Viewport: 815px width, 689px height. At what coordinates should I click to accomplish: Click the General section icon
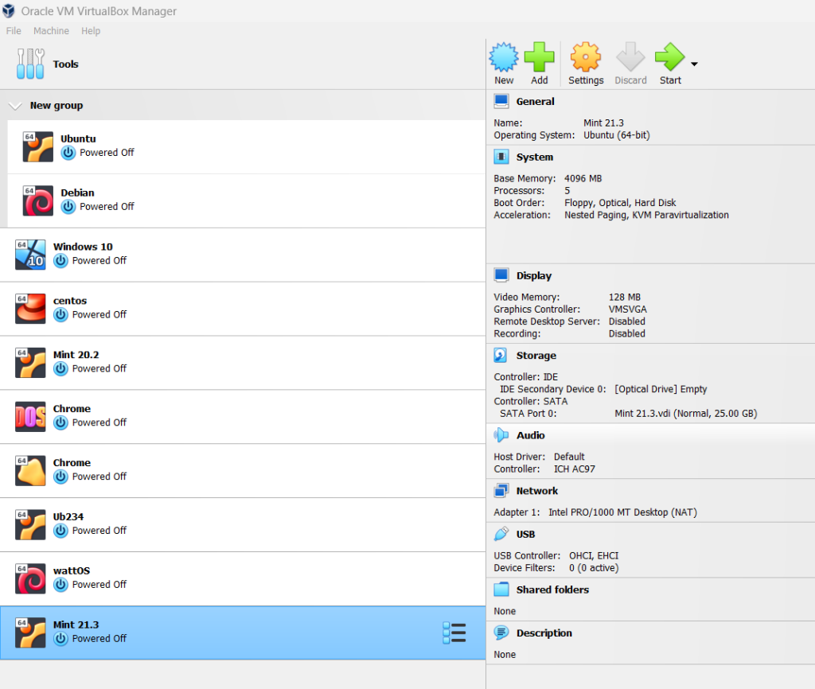point(501,101)
